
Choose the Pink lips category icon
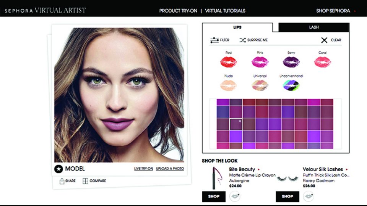point(260,62)
